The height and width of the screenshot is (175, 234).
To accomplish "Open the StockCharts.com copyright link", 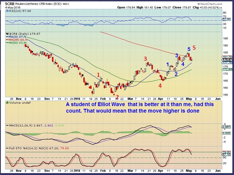I will click(210, 4).
